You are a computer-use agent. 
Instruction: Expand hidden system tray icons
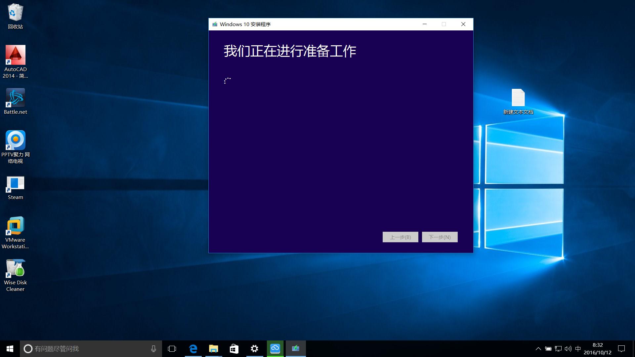point(538,348)
